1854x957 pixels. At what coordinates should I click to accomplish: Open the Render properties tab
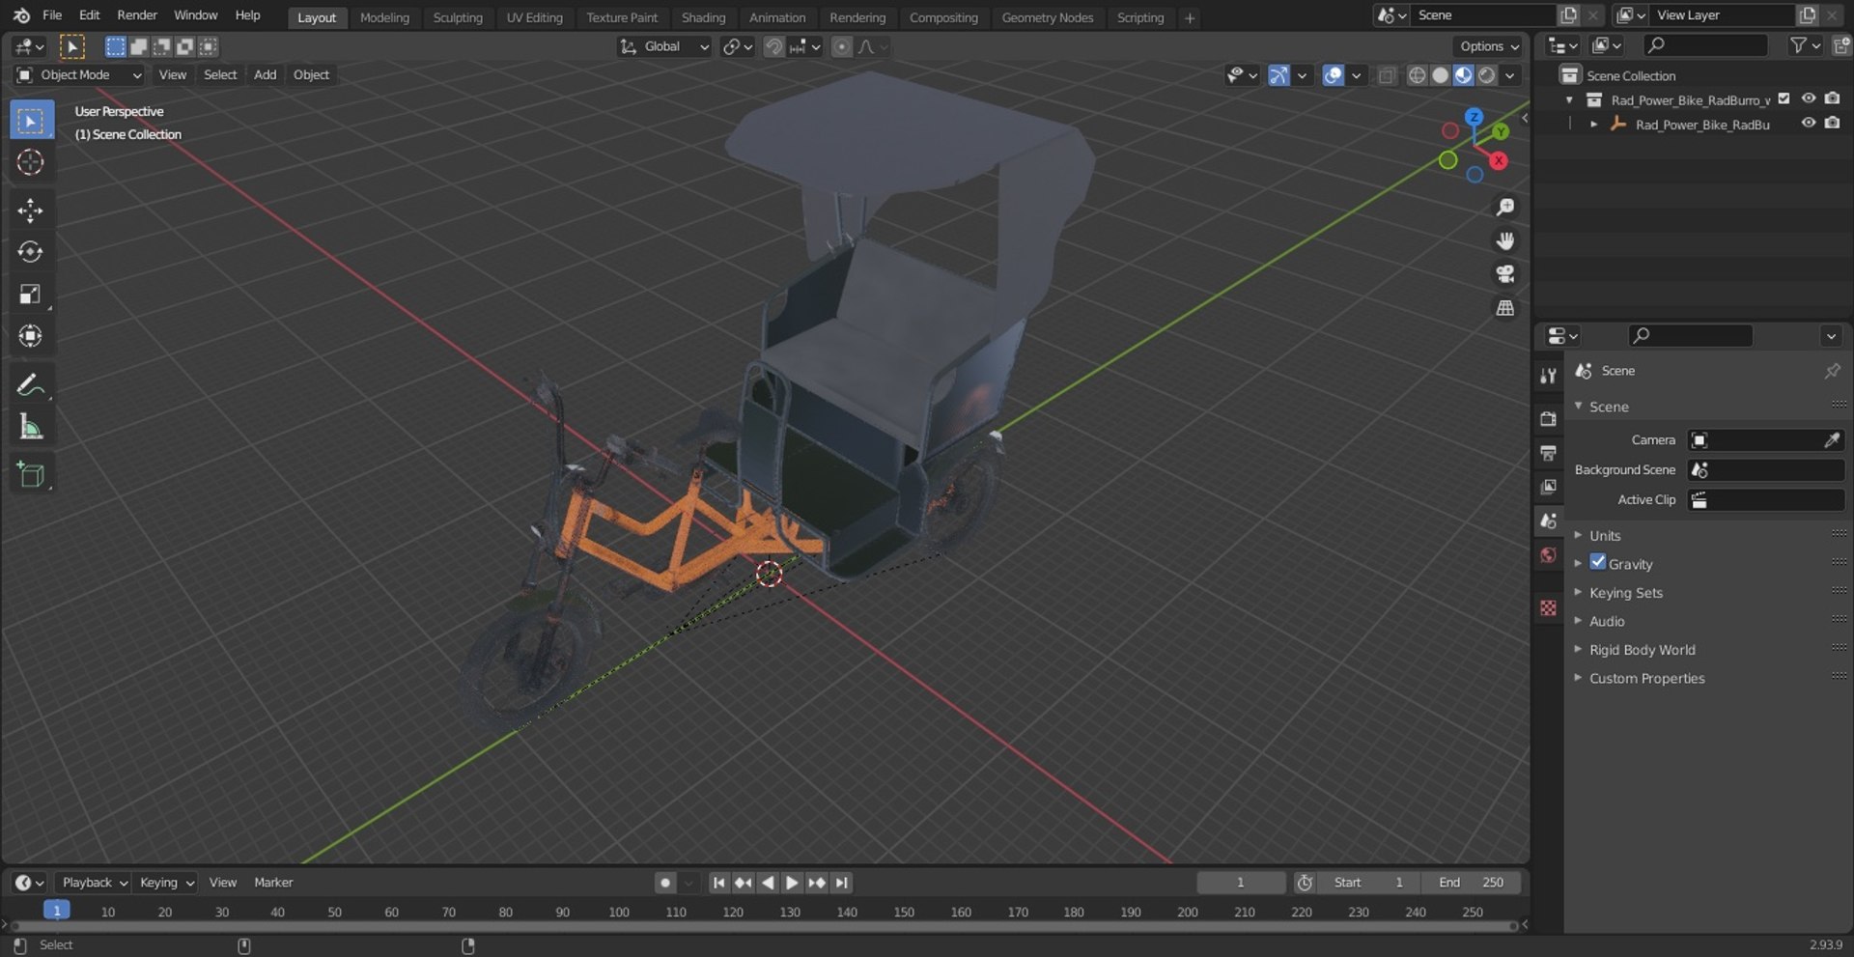point(1549,419)
